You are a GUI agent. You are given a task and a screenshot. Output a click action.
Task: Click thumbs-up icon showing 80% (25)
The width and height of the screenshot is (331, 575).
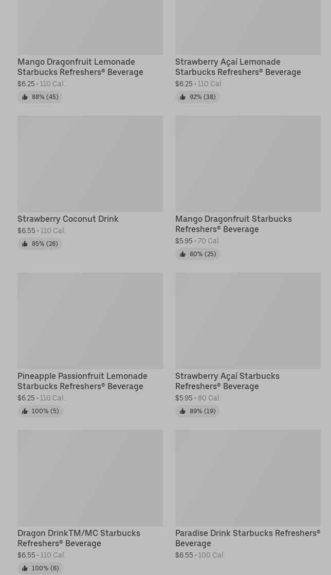pos(182,254)
